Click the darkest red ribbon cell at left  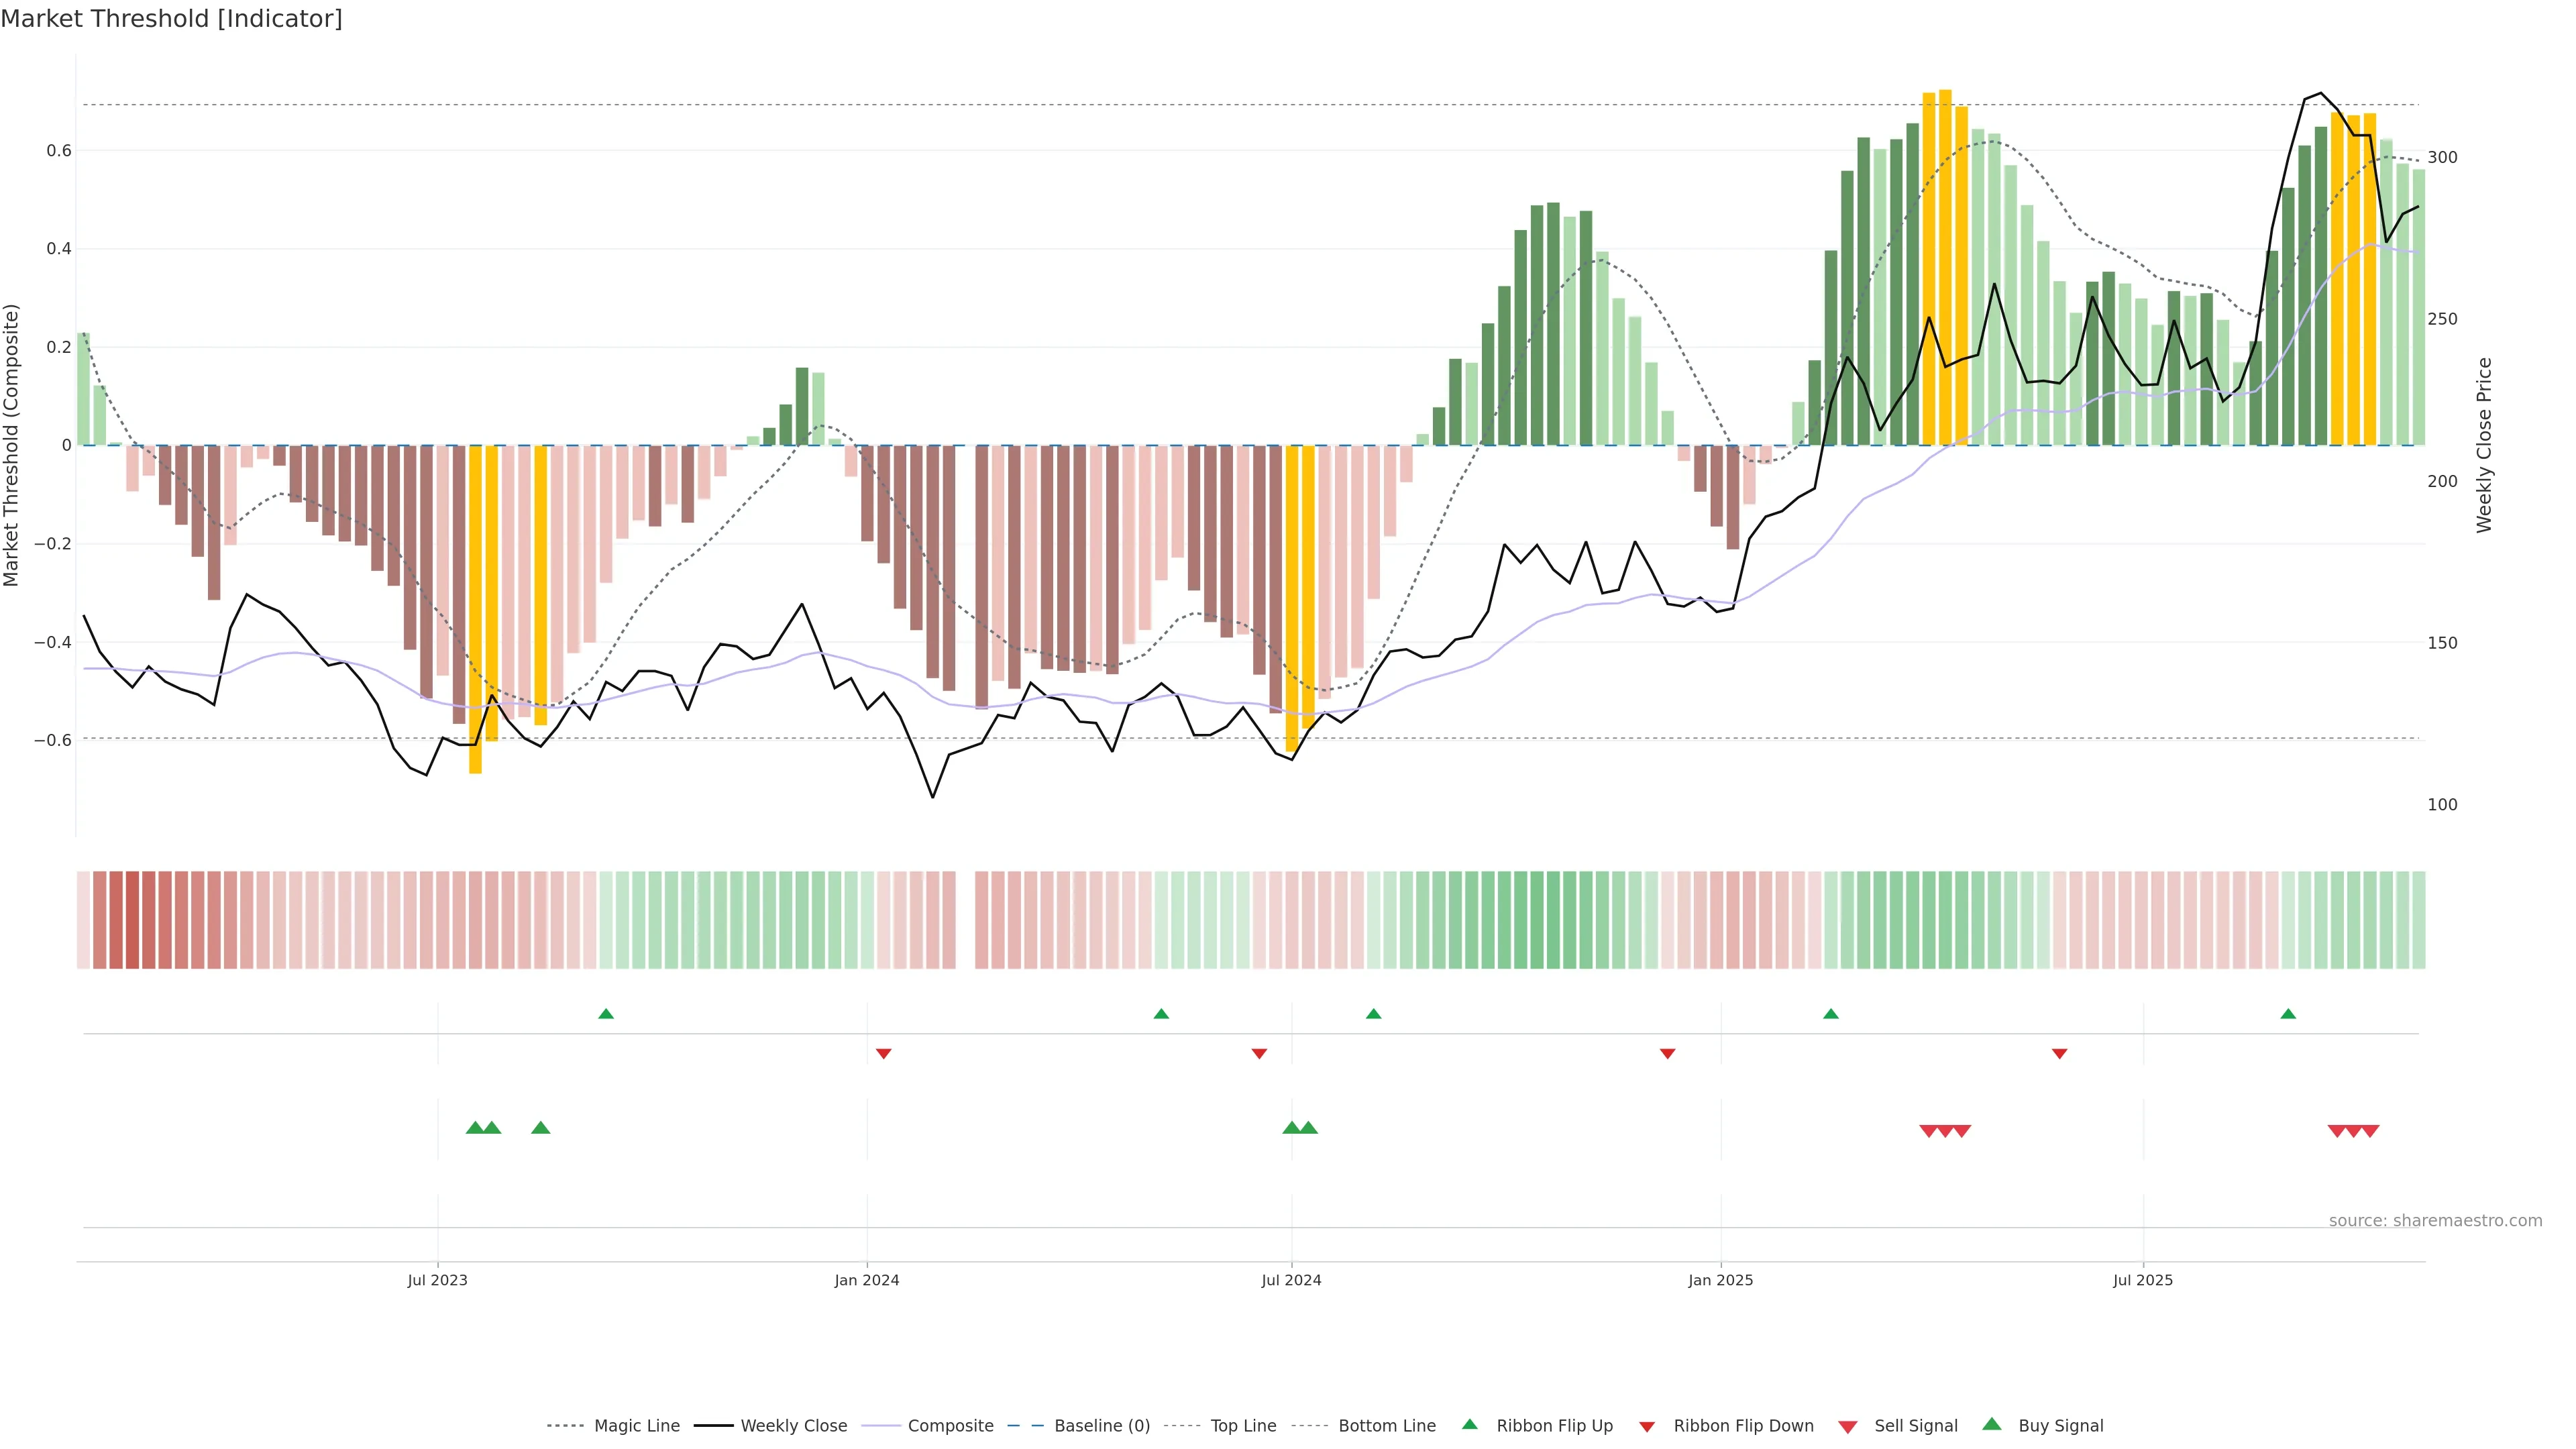[x=132, y=919]
